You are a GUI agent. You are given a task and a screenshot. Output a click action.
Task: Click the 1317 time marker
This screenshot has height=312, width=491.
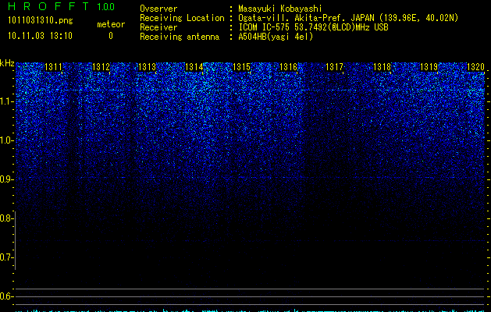pyautogui.click(x=334, y=67)
